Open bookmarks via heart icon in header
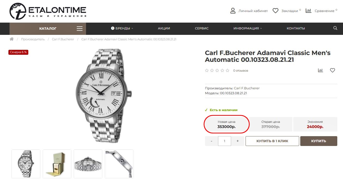 coord(275,11)
